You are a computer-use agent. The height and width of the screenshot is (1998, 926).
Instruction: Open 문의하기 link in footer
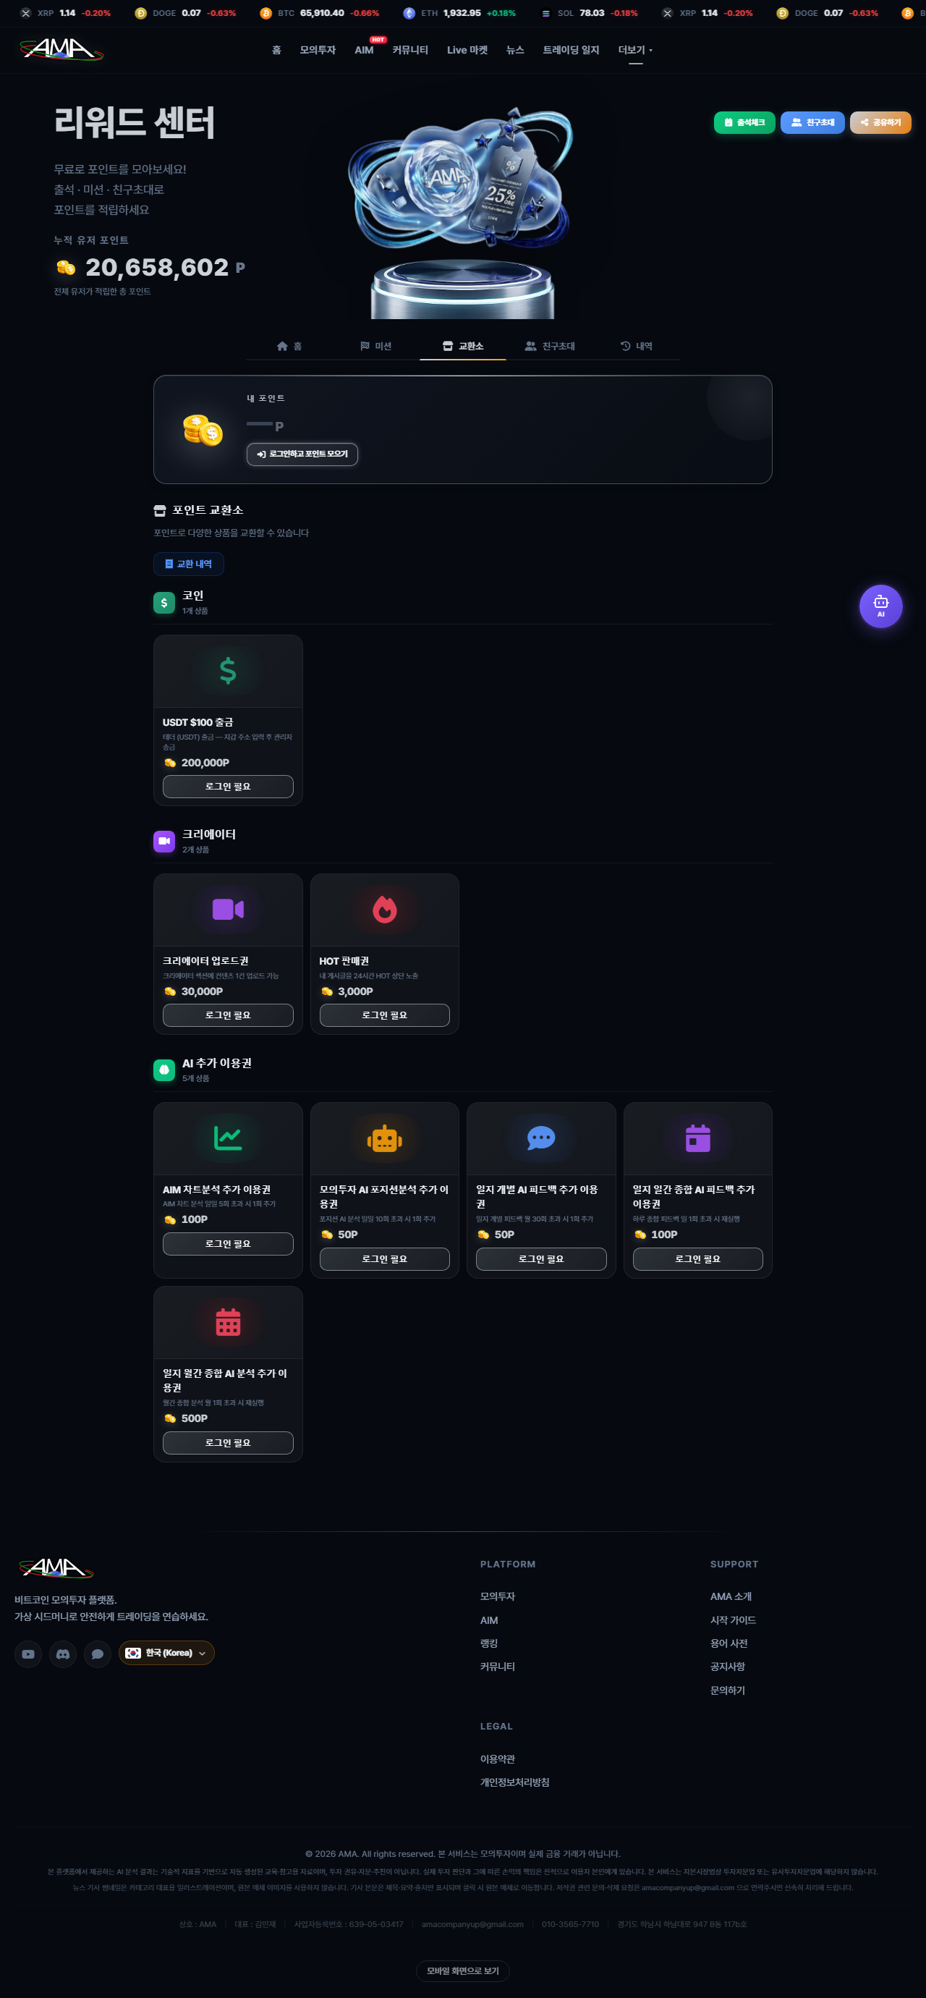click(728, 1690)
